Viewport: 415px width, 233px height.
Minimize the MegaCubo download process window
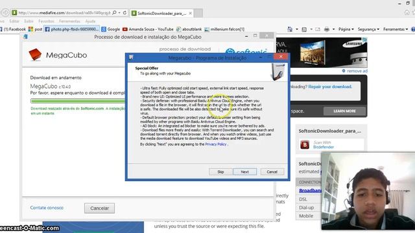click(x=246, y=36)
